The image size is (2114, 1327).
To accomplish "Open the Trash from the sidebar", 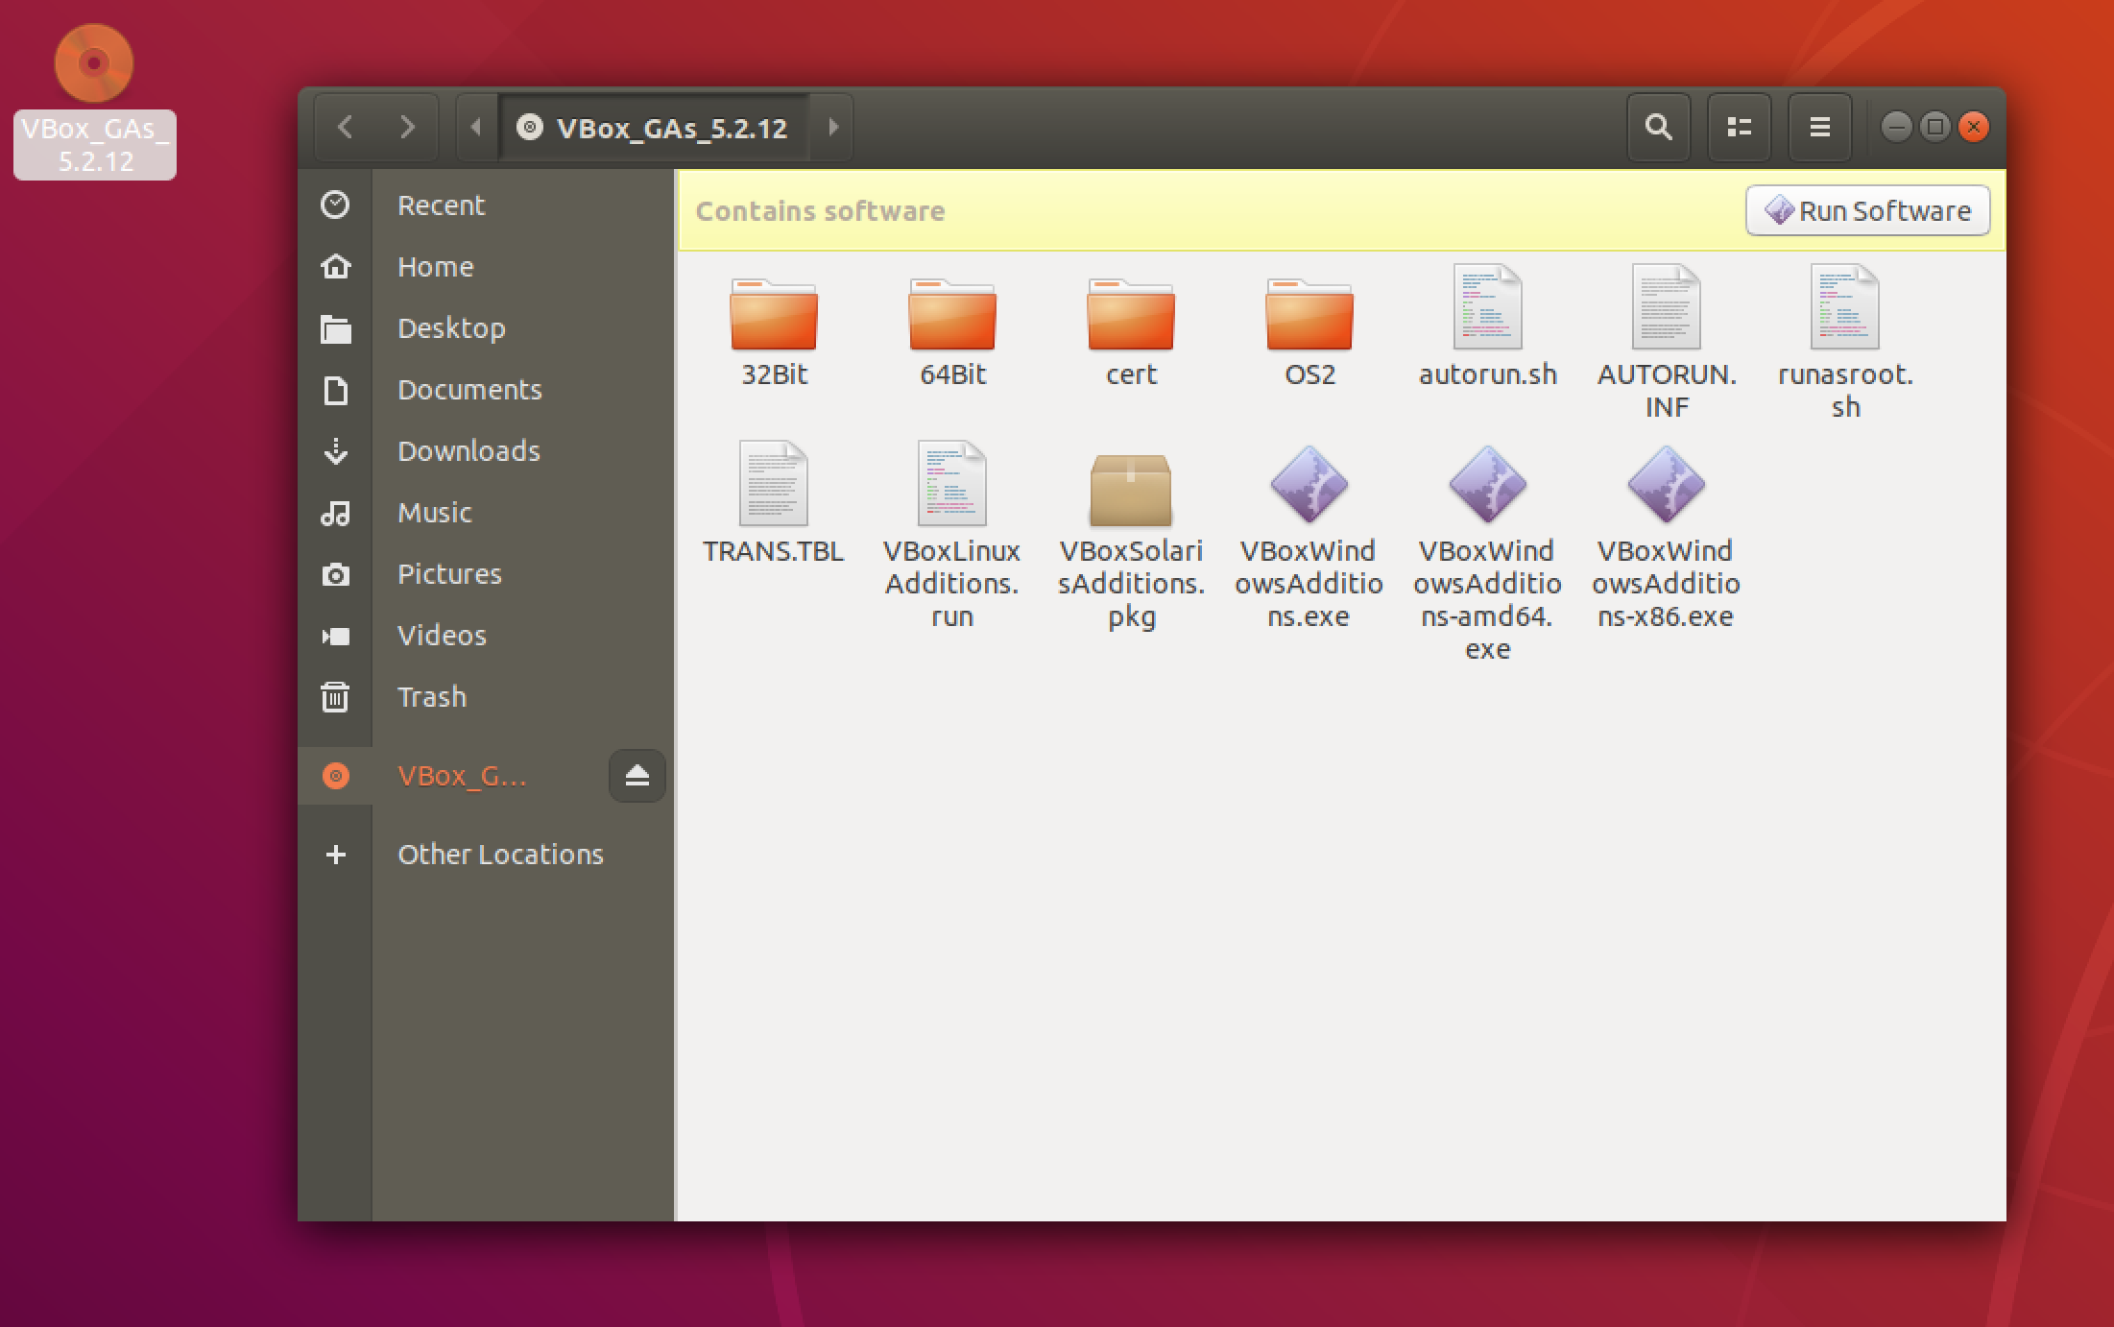I will coord(431,696).
